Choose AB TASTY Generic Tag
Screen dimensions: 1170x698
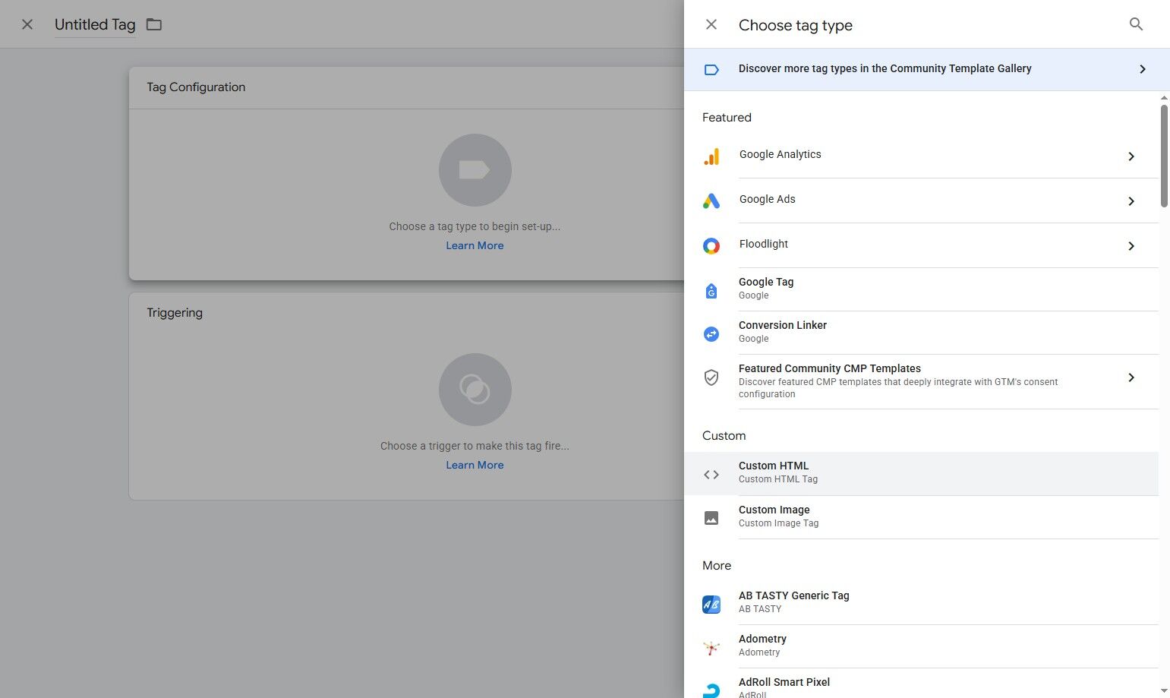click(x=921, y=603)
